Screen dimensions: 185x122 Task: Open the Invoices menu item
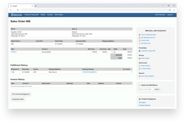(50, 15)
